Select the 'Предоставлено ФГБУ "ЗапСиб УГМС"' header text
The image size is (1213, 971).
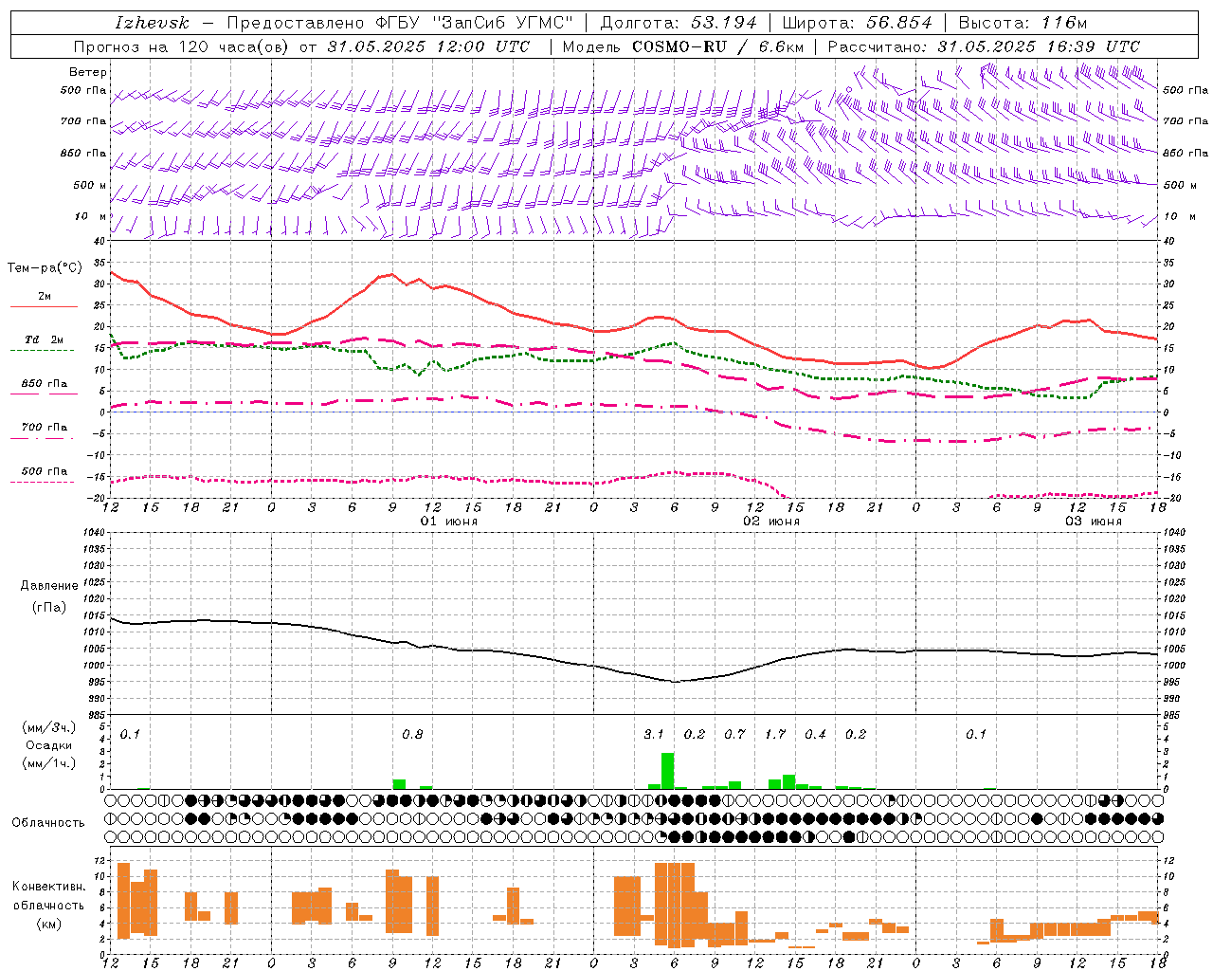coord(401,23)
